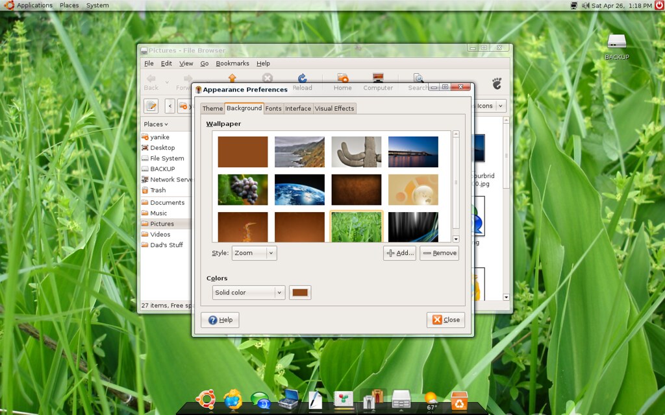Click wallpaper list scroll down arrow

456,239
